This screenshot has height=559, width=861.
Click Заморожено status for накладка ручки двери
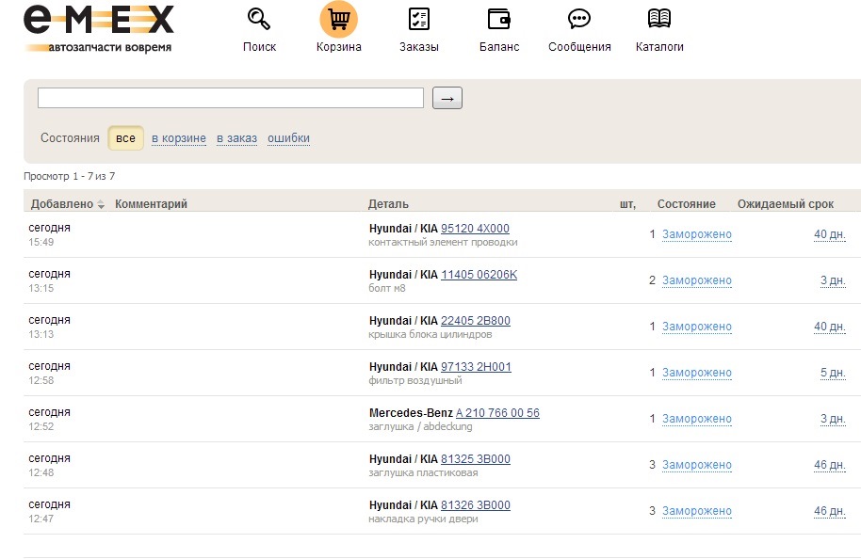(697, 511)
